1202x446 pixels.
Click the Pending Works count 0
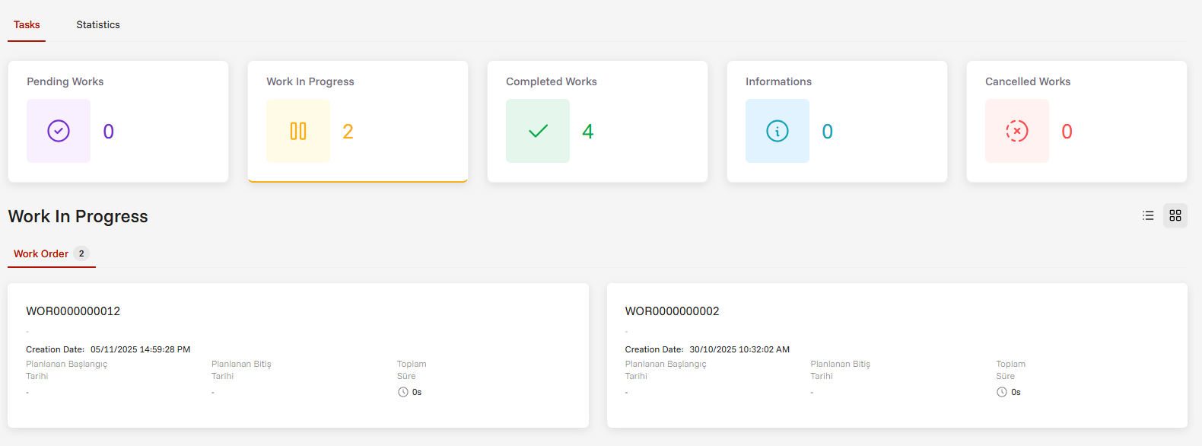point(109,132)
